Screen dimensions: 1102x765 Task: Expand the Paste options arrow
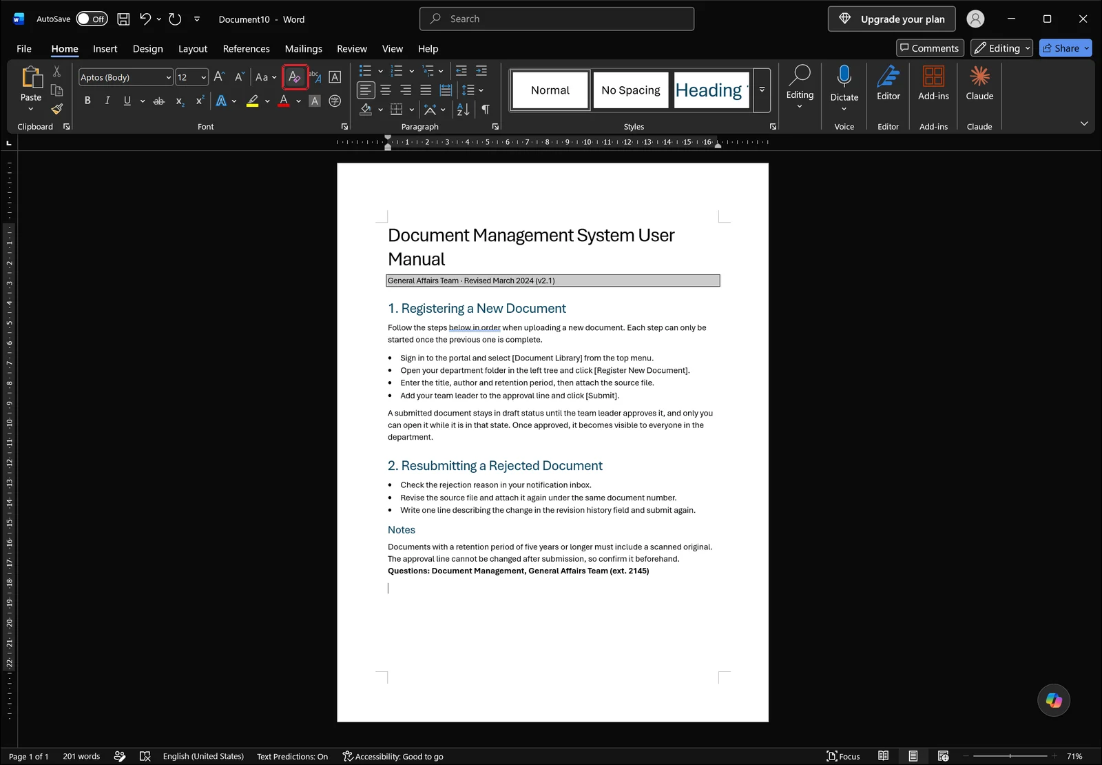tap(31, 109)
